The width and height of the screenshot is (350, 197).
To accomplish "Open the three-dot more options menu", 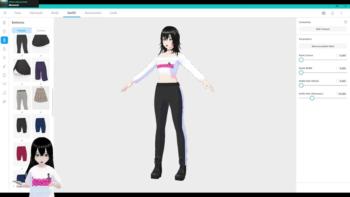I will coord(341,13).
